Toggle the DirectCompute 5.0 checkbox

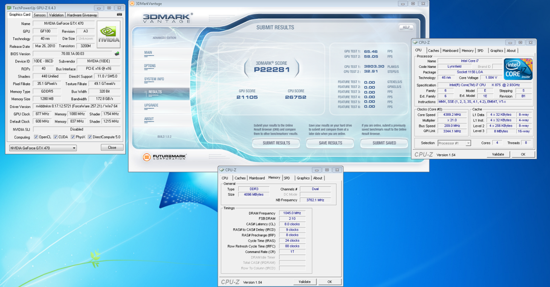pyautogui.click(x=90, y=137)
